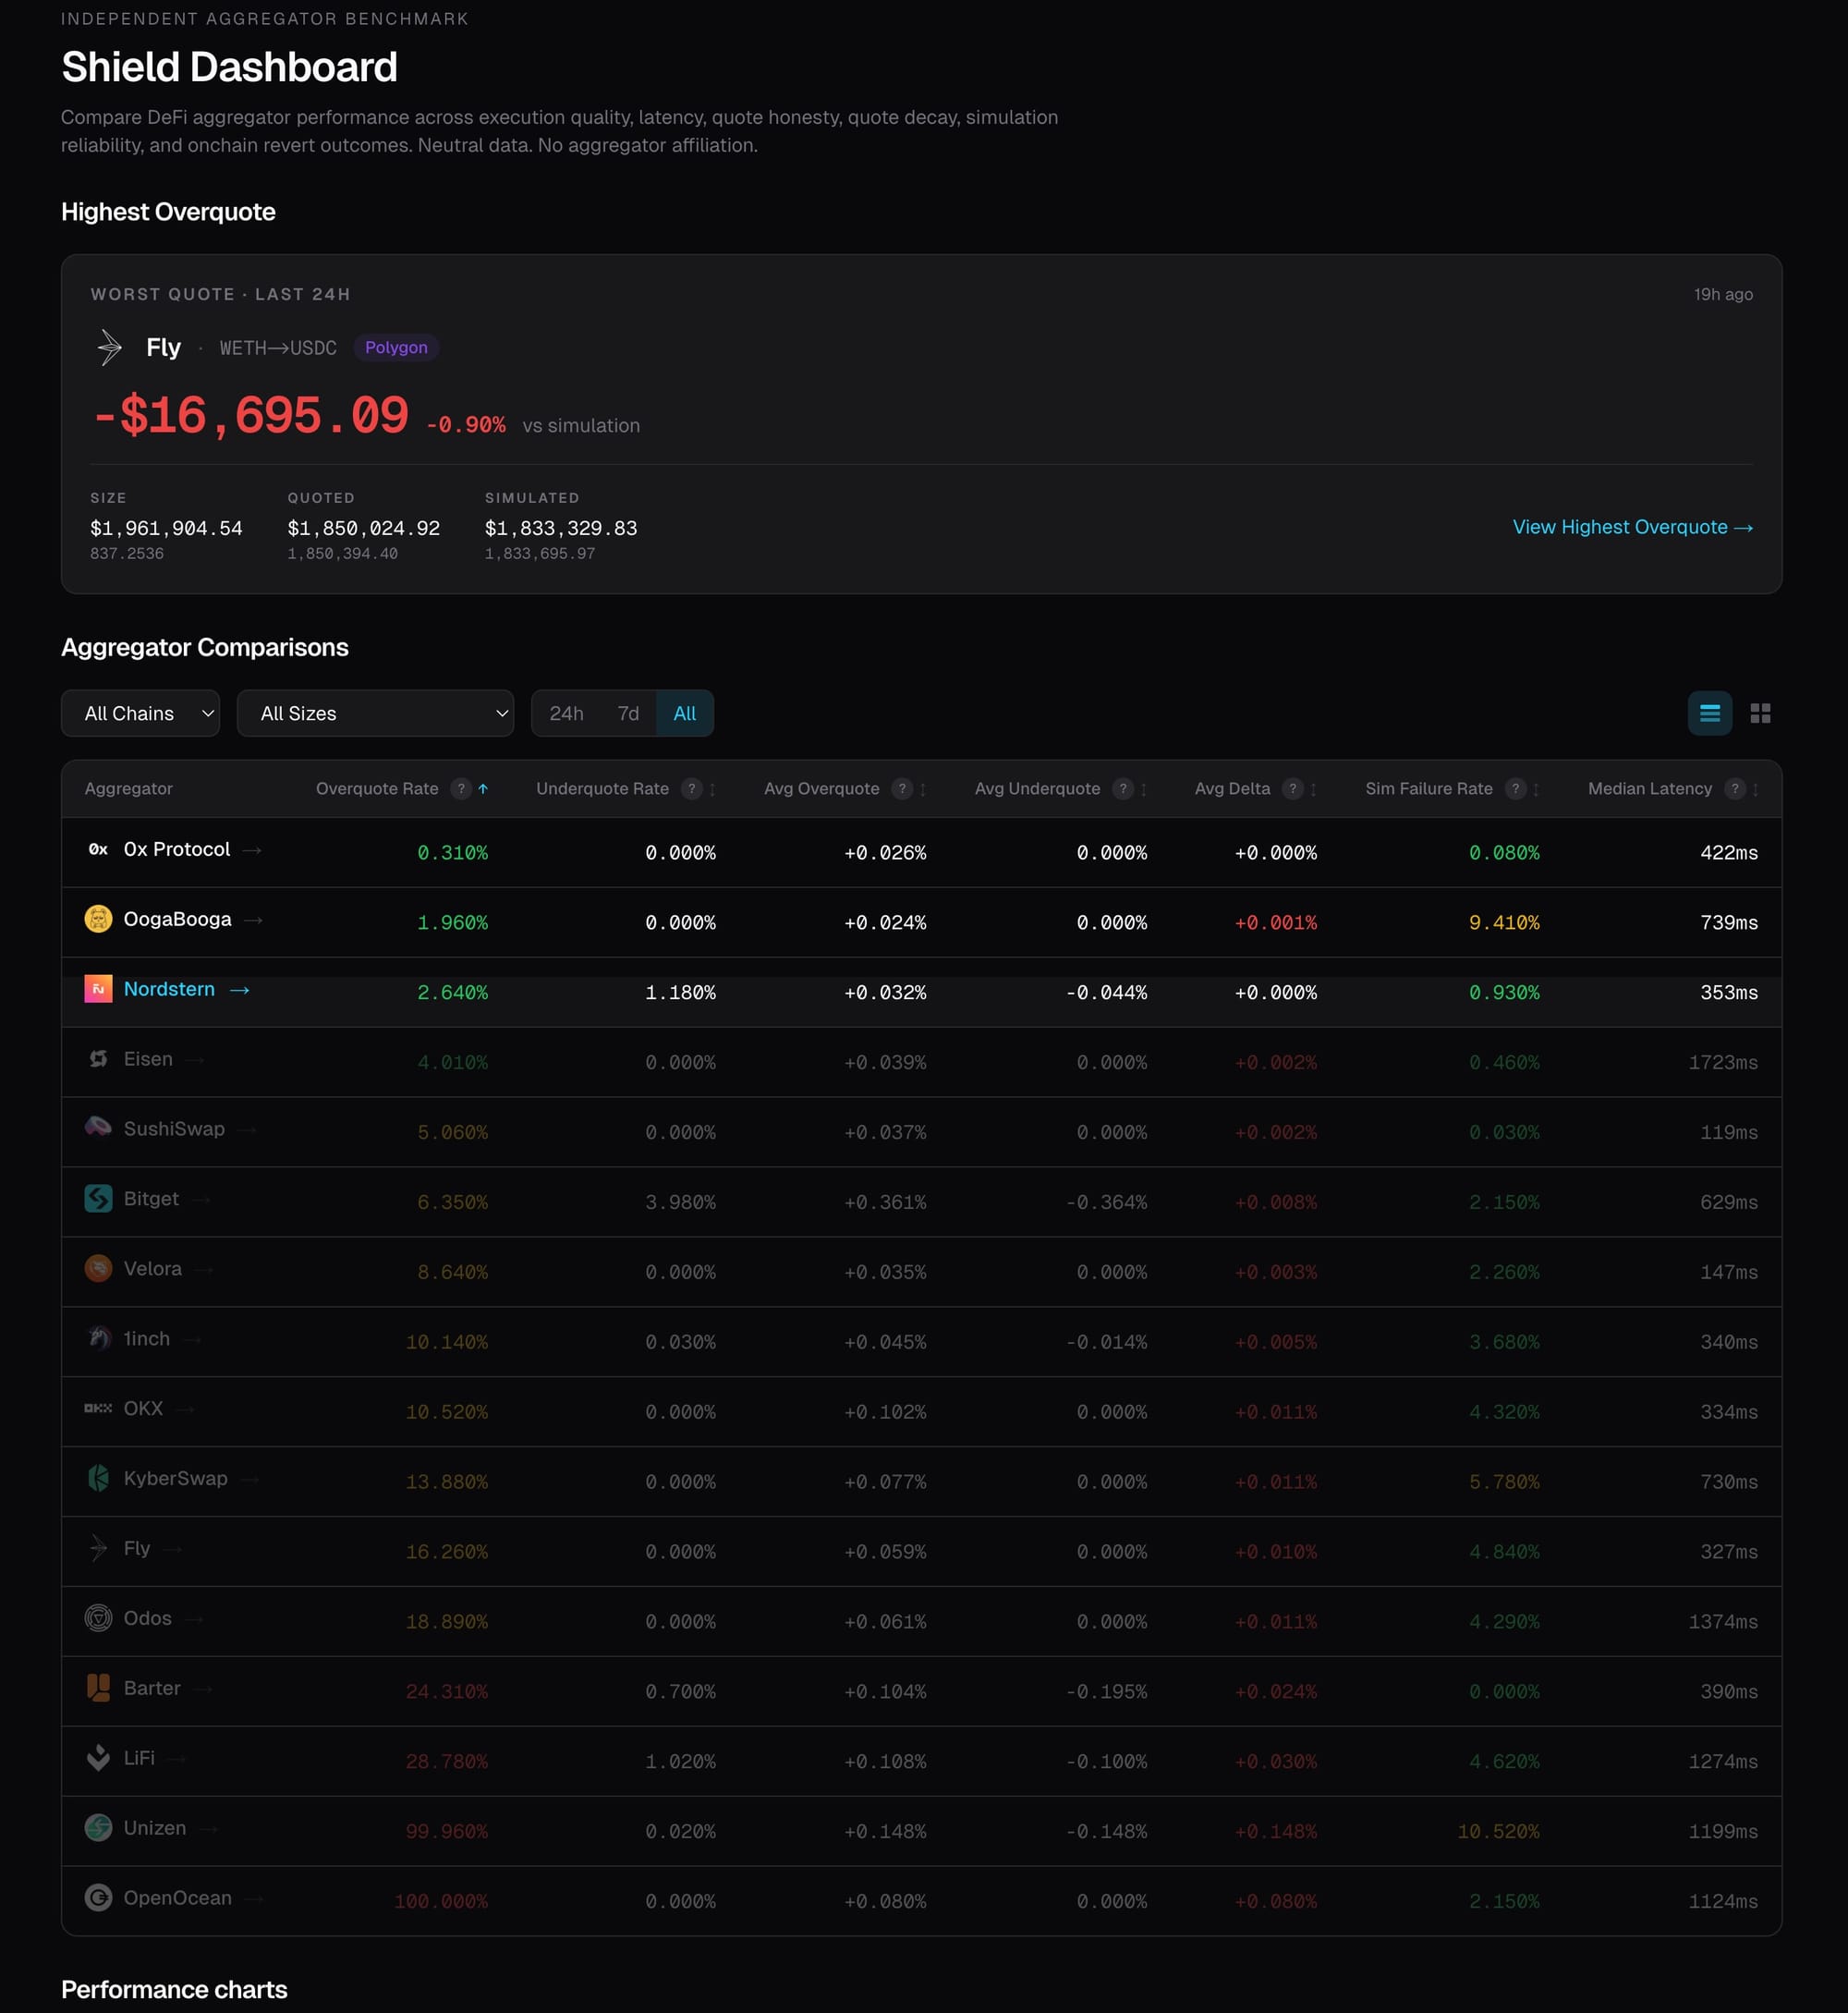This screenshot has width=1848, height=2013.
Task: Sort by Avg Overquote column header
Action: tap(821, 788)
